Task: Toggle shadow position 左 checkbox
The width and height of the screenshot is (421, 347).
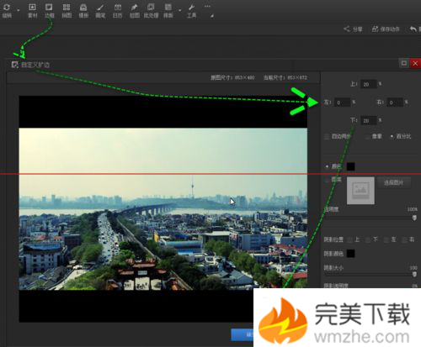Action: tap(386, 239)
